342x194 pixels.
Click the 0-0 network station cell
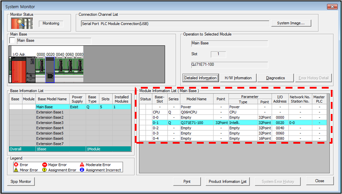coord(300,123)
